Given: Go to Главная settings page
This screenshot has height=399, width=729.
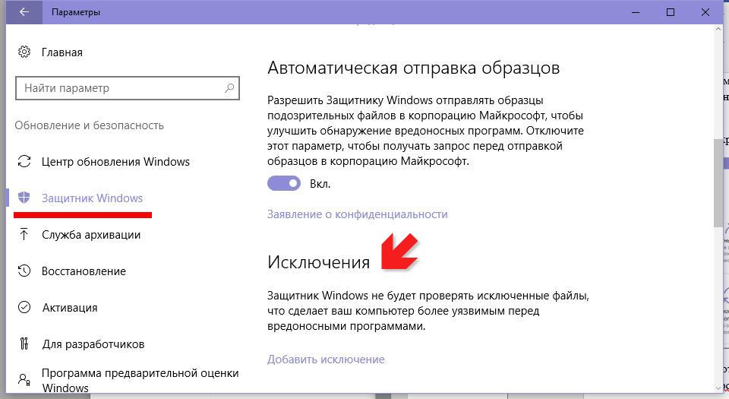Looking at the screenshot, I should point(62,52).
